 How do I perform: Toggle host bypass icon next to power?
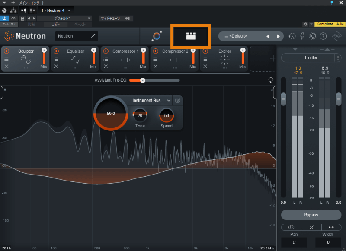click(13, 18)
